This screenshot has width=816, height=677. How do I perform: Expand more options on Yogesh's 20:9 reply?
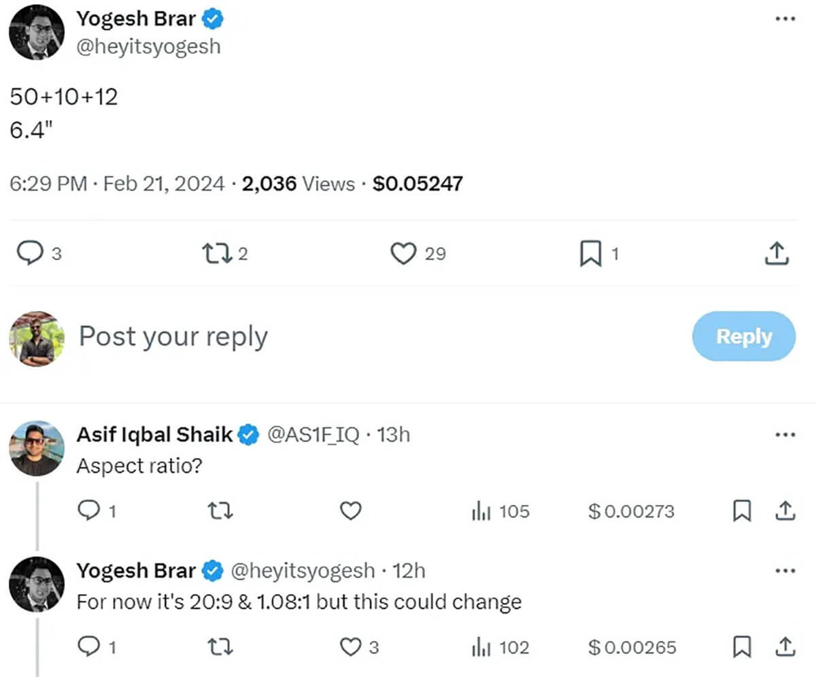(785, 570)
